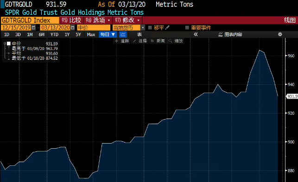Select the 3D time range tab
298x182 pixels.
click(18, 34)
